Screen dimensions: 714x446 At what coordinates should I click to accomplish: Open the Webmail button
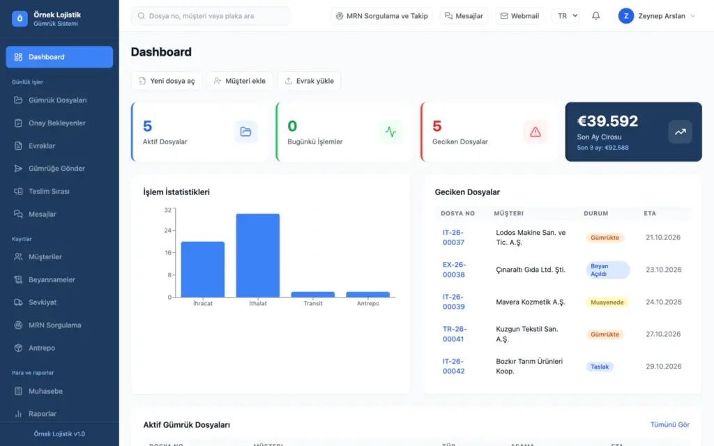(519, 16)
